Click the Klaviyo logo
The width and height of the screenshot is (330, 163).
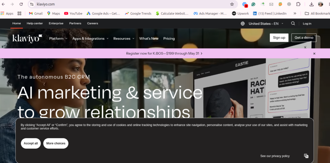tap(27, 39)
